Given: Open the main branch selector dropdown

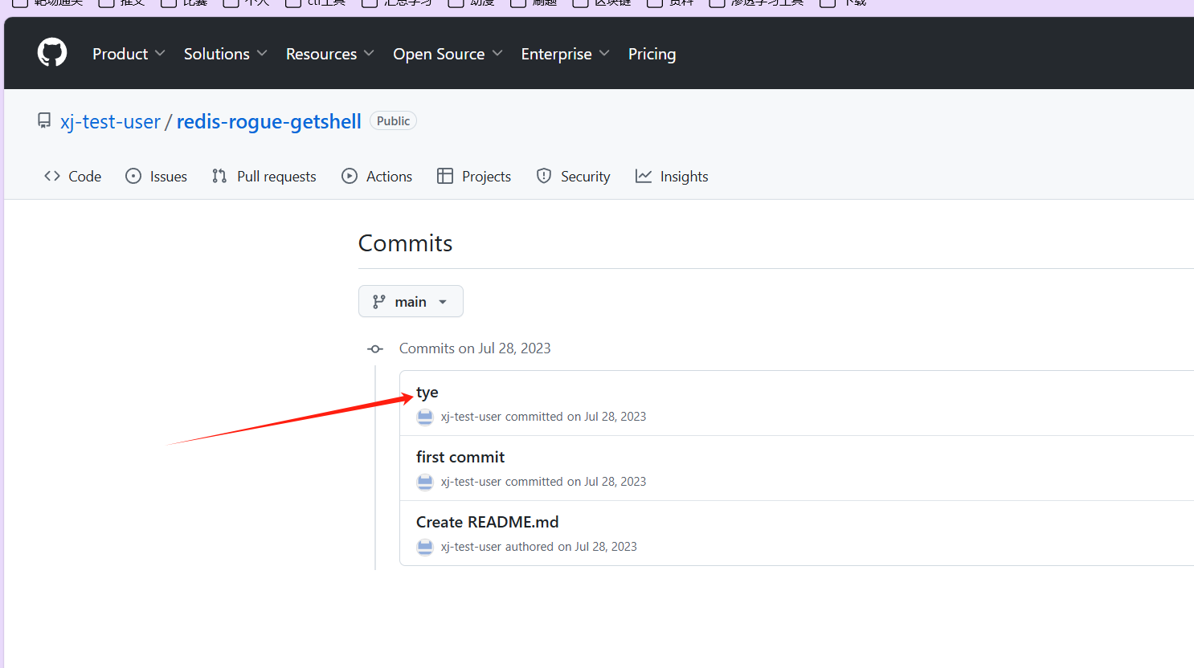Looking at the screenshot, I should pos(411,301).
